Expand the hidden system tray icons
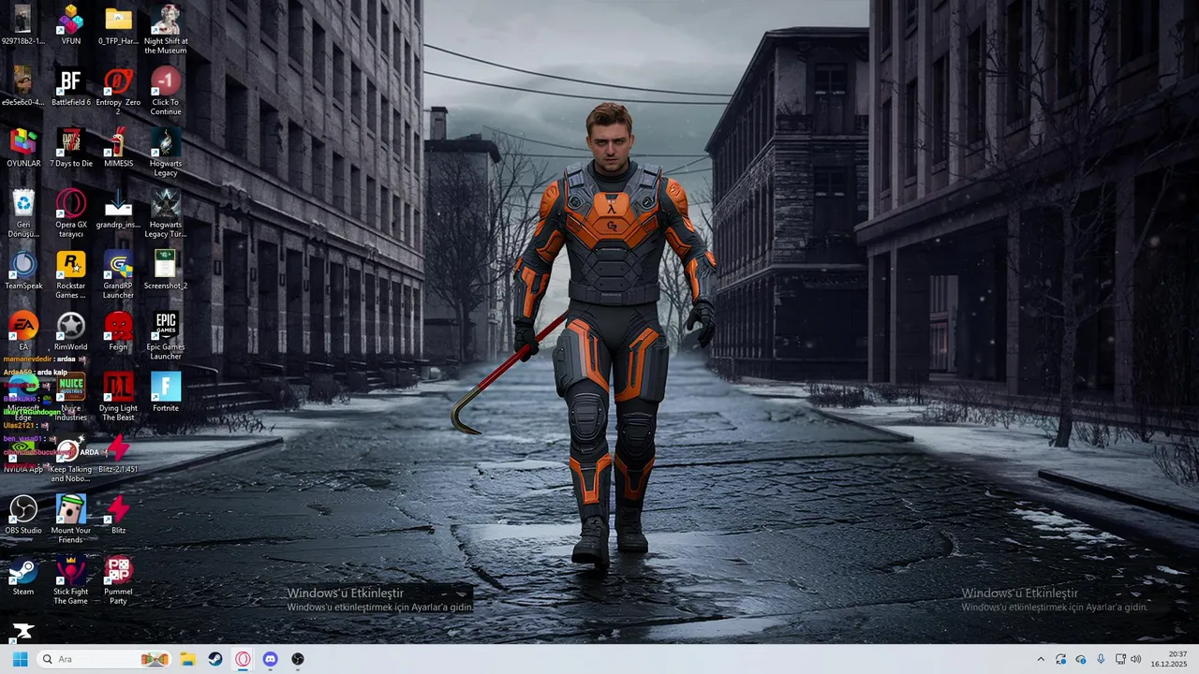Image resolution: width=1199 pixels, height=674 pixels. point(1040,659)
